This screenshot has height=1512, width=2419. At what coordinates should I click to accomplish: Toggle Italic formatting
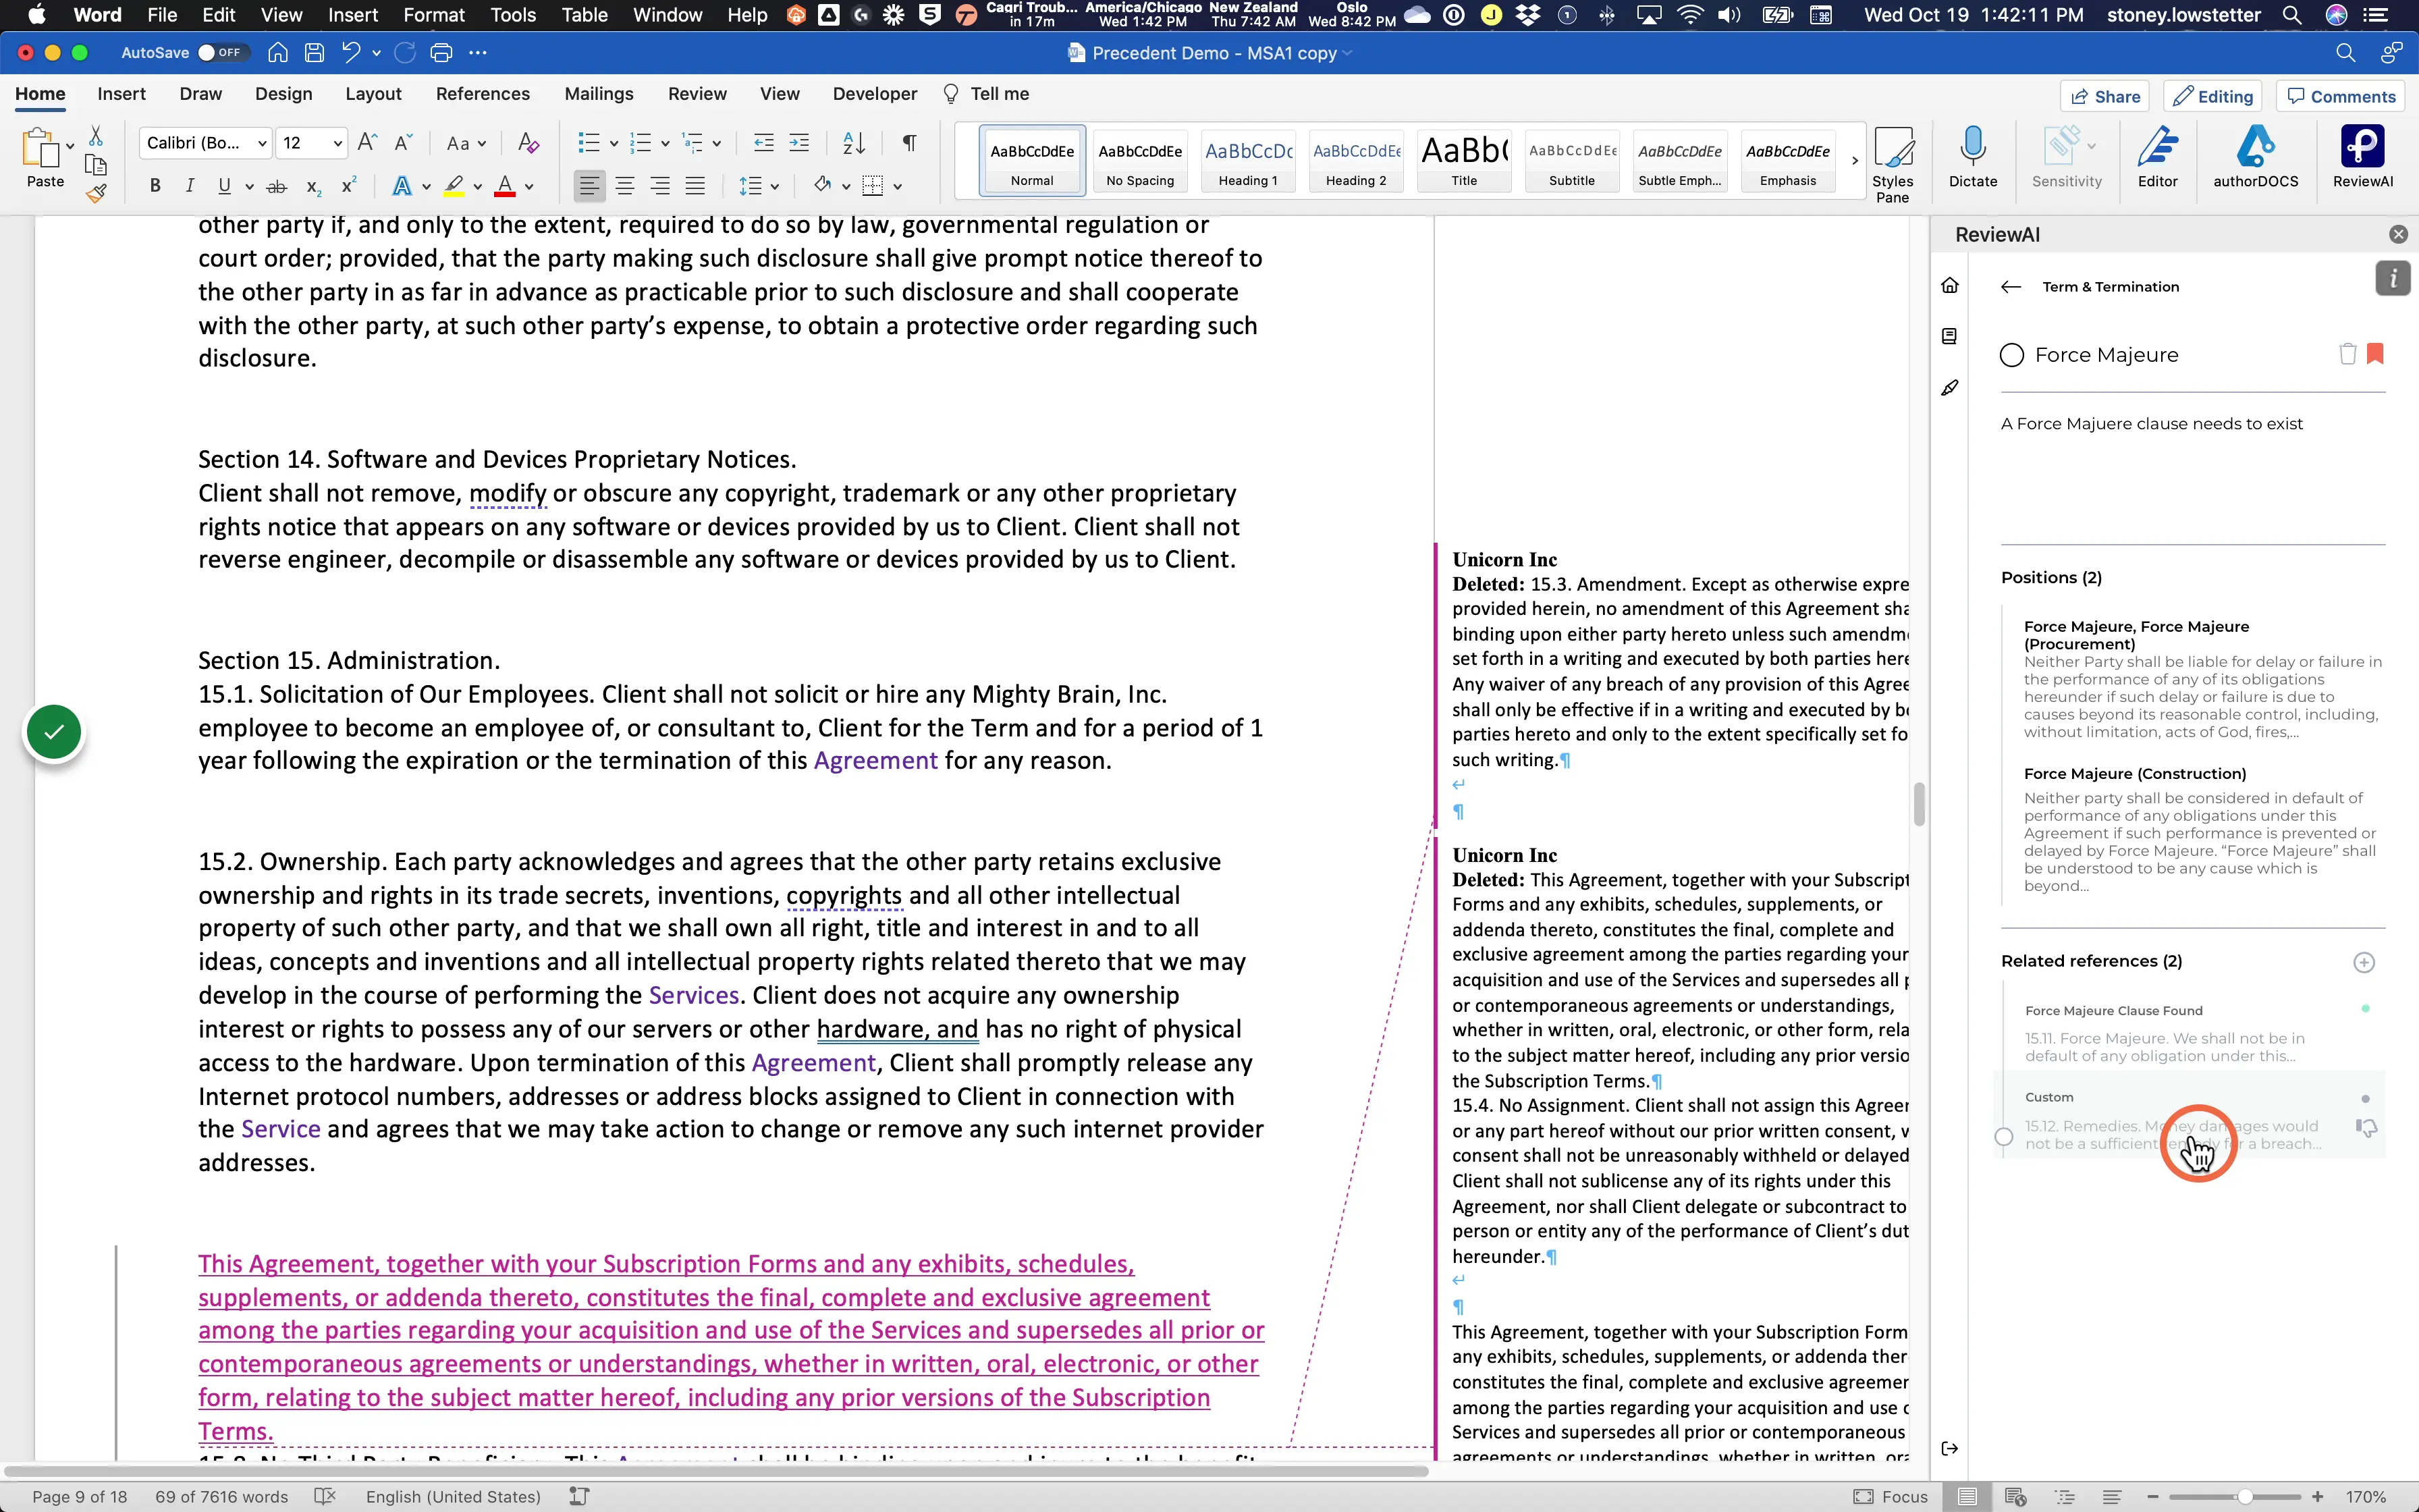pyautogui.click(x=190, y=186)
